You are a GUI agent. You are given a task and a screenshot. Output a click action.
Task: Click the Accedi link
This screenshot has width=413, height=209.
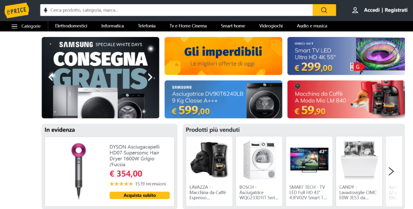(372, 10)
